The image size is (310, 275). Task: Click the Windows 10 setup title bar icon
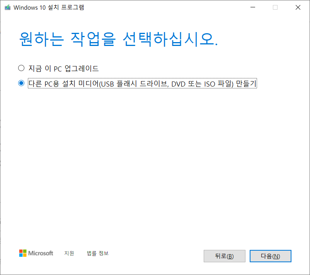pyautogui.click(x=7, y=7)
